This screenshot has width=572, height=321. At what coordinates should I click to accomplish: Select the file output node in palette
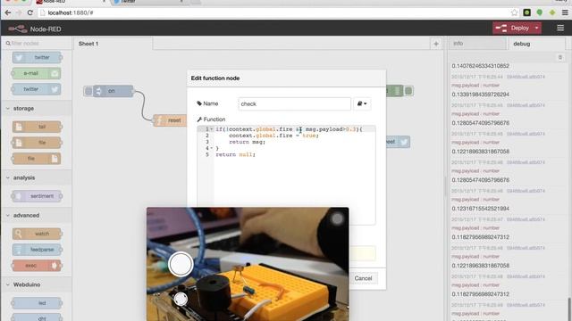point(37,159)
